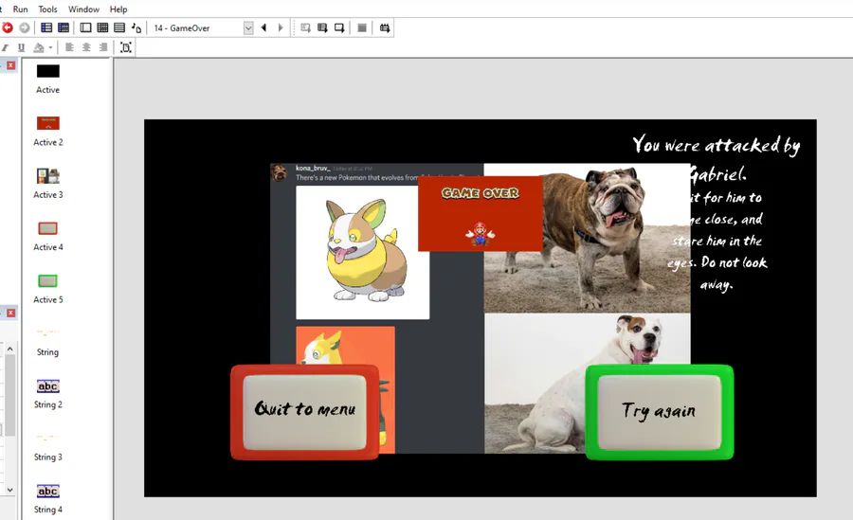Click the 'Active 5' label
Viewport: 853px width, 520px height.
pos(48,299)
